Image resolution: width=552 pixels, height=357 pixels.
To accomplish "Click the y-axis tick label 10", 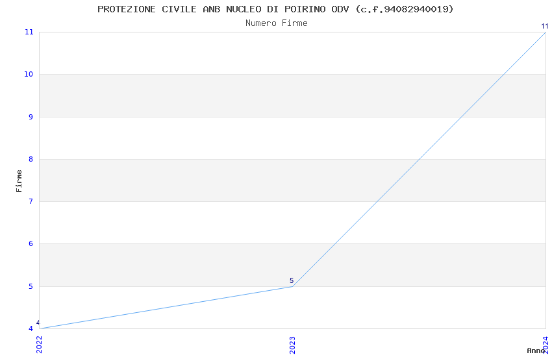I will [29, 75].
